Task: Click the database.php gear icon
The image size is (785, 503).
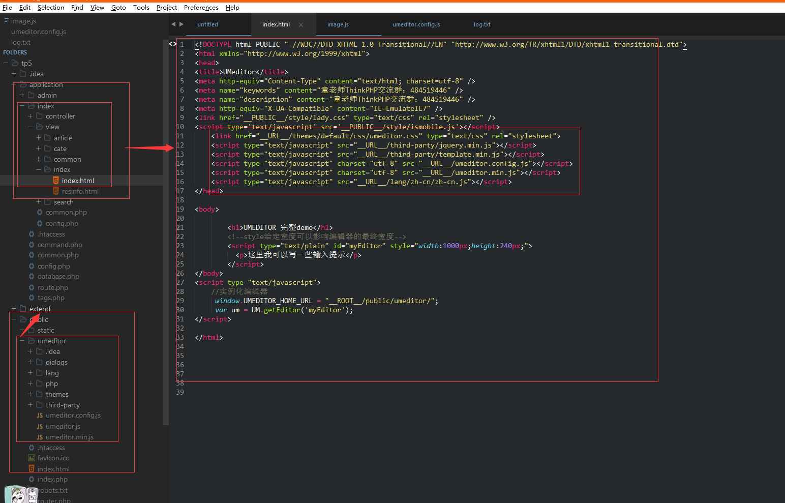Action: click(x=32, y=276)
